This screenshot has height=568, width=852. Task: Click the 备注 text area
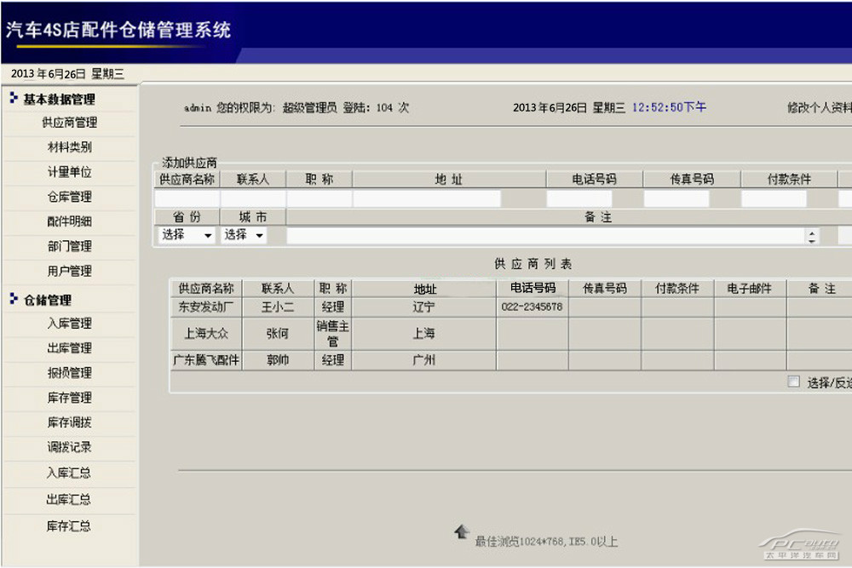pyautogui.click(x=545, y=236)
